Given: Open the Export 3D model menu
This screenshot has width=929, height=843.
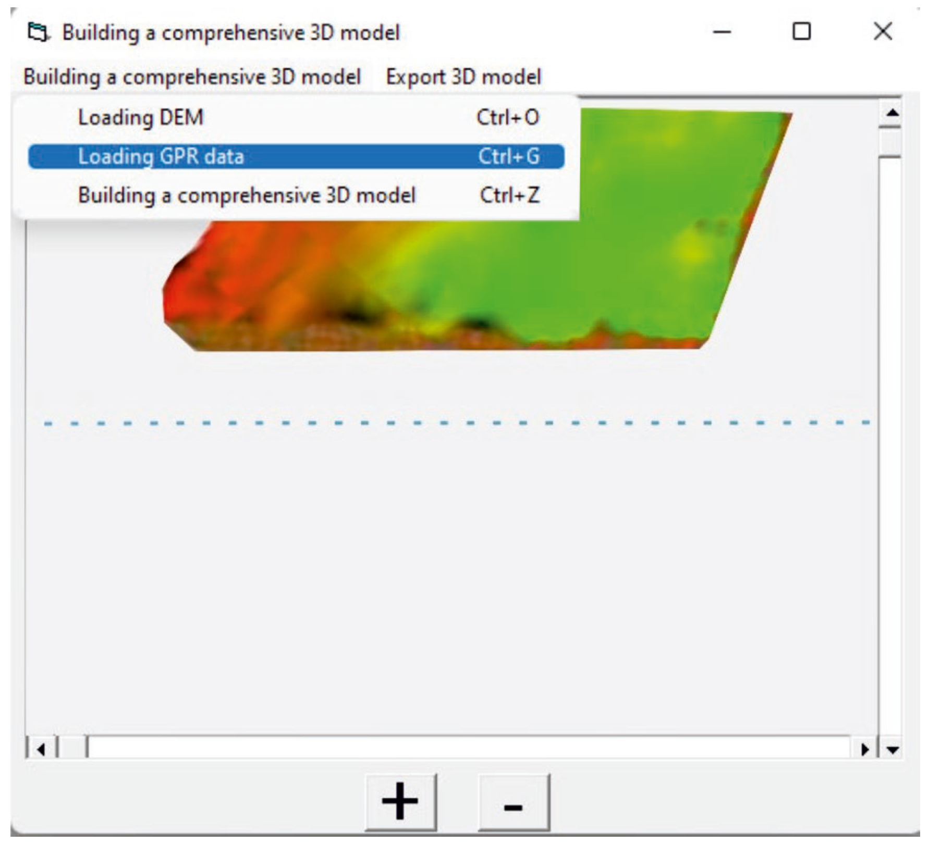Looking at the screenshot, I should [x=463, y=77].
